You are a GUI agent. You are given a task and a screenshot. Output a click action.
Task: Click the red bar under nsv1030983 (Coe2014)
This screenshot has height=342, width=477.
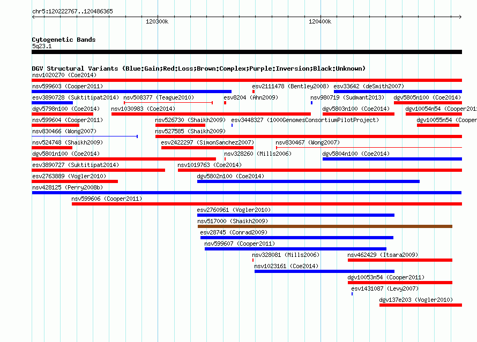(x=211, y=114)
